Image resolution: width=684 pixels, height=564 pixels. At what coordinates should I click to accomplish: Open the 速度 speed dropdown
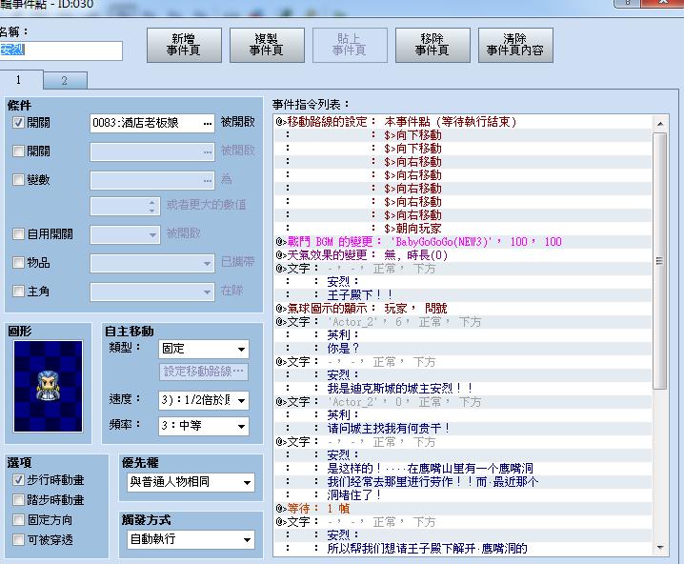204,400
